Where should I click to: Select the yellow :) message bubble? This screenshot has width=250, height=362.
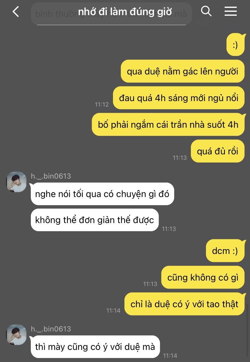click(x=236, y=45)
